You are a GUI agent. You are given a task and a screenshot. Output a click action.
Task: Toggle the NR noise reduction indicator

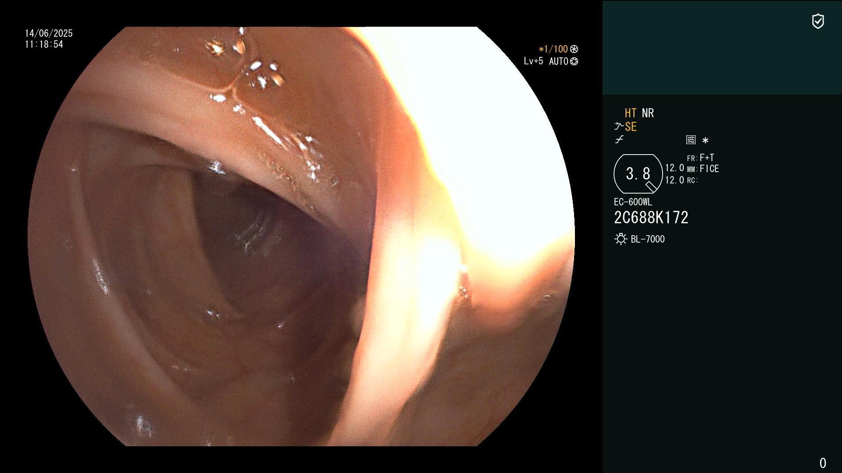pyautogui.click(x=648, y=113)
